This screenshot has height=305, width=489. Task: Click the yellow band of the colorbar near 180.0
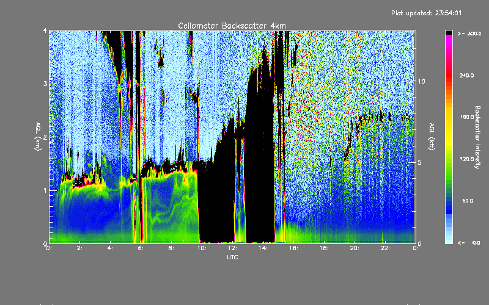point(449,117)
